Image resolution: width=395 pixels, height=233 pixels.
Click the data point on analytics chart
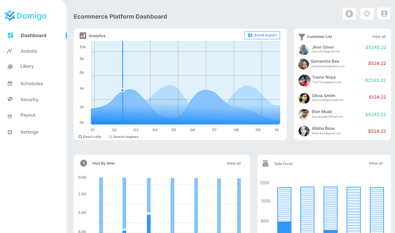pyautogui.click(x=122, y=90)
